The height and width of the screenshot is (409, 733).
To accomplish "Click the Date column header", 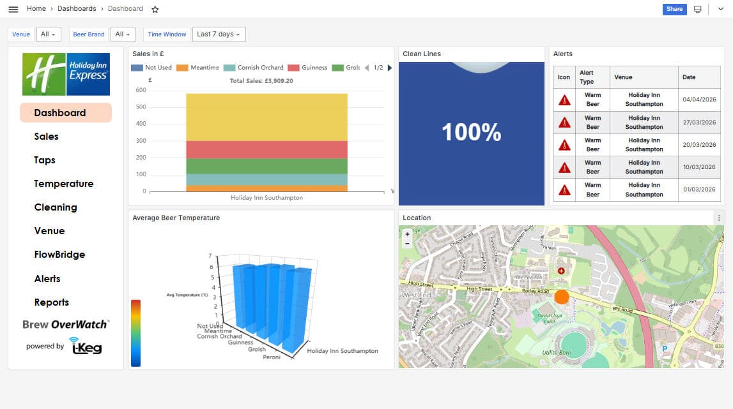I will (x=699, y=77).
